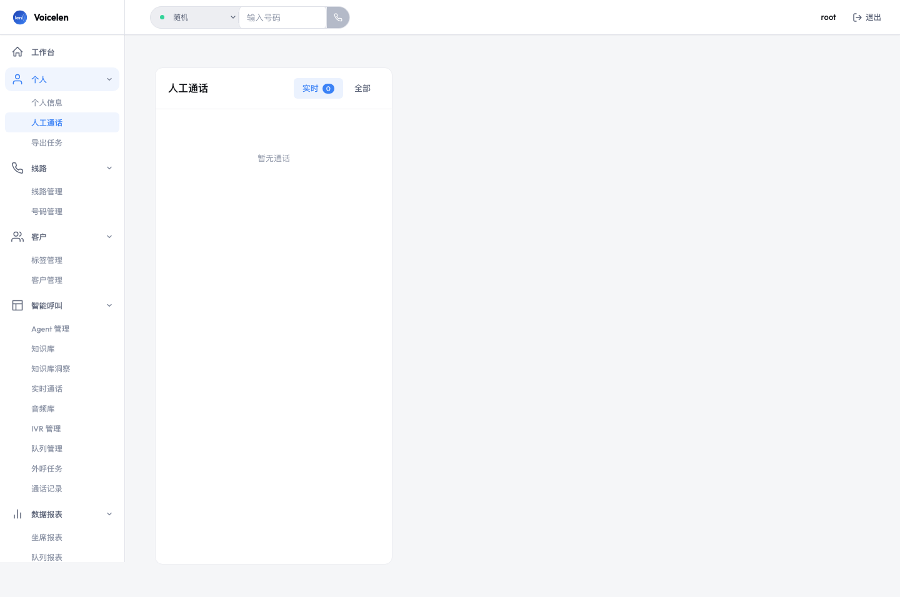
Task: Open 外呼任务 page
Action: pos(62,468)
